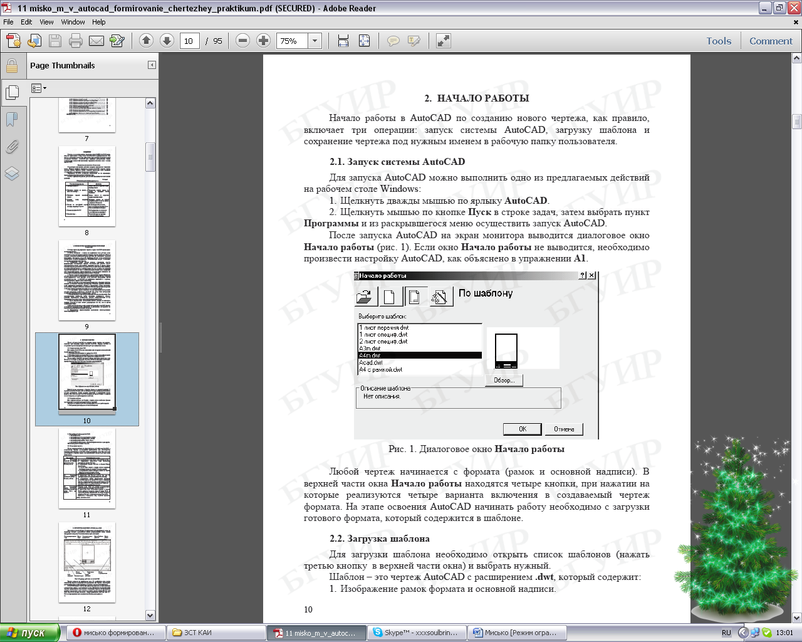Open ЗСТ КАИ folder taskbar item

216,633
